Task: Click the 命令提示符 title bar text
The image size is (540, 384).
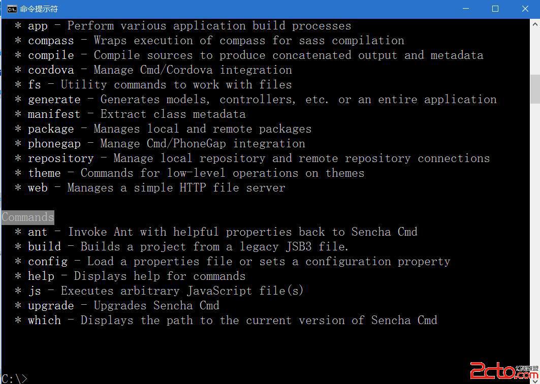Action: coord(39,9)
